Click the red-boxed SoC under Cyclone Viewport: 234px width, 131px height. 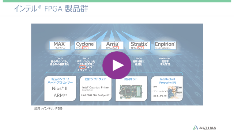click(85, 48)
